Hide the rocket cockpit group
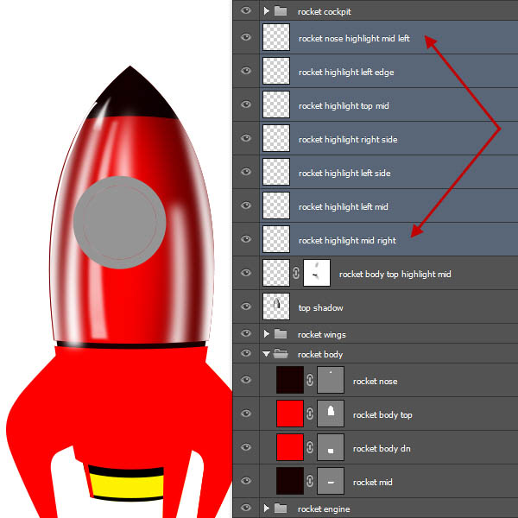 pos(246,11)
